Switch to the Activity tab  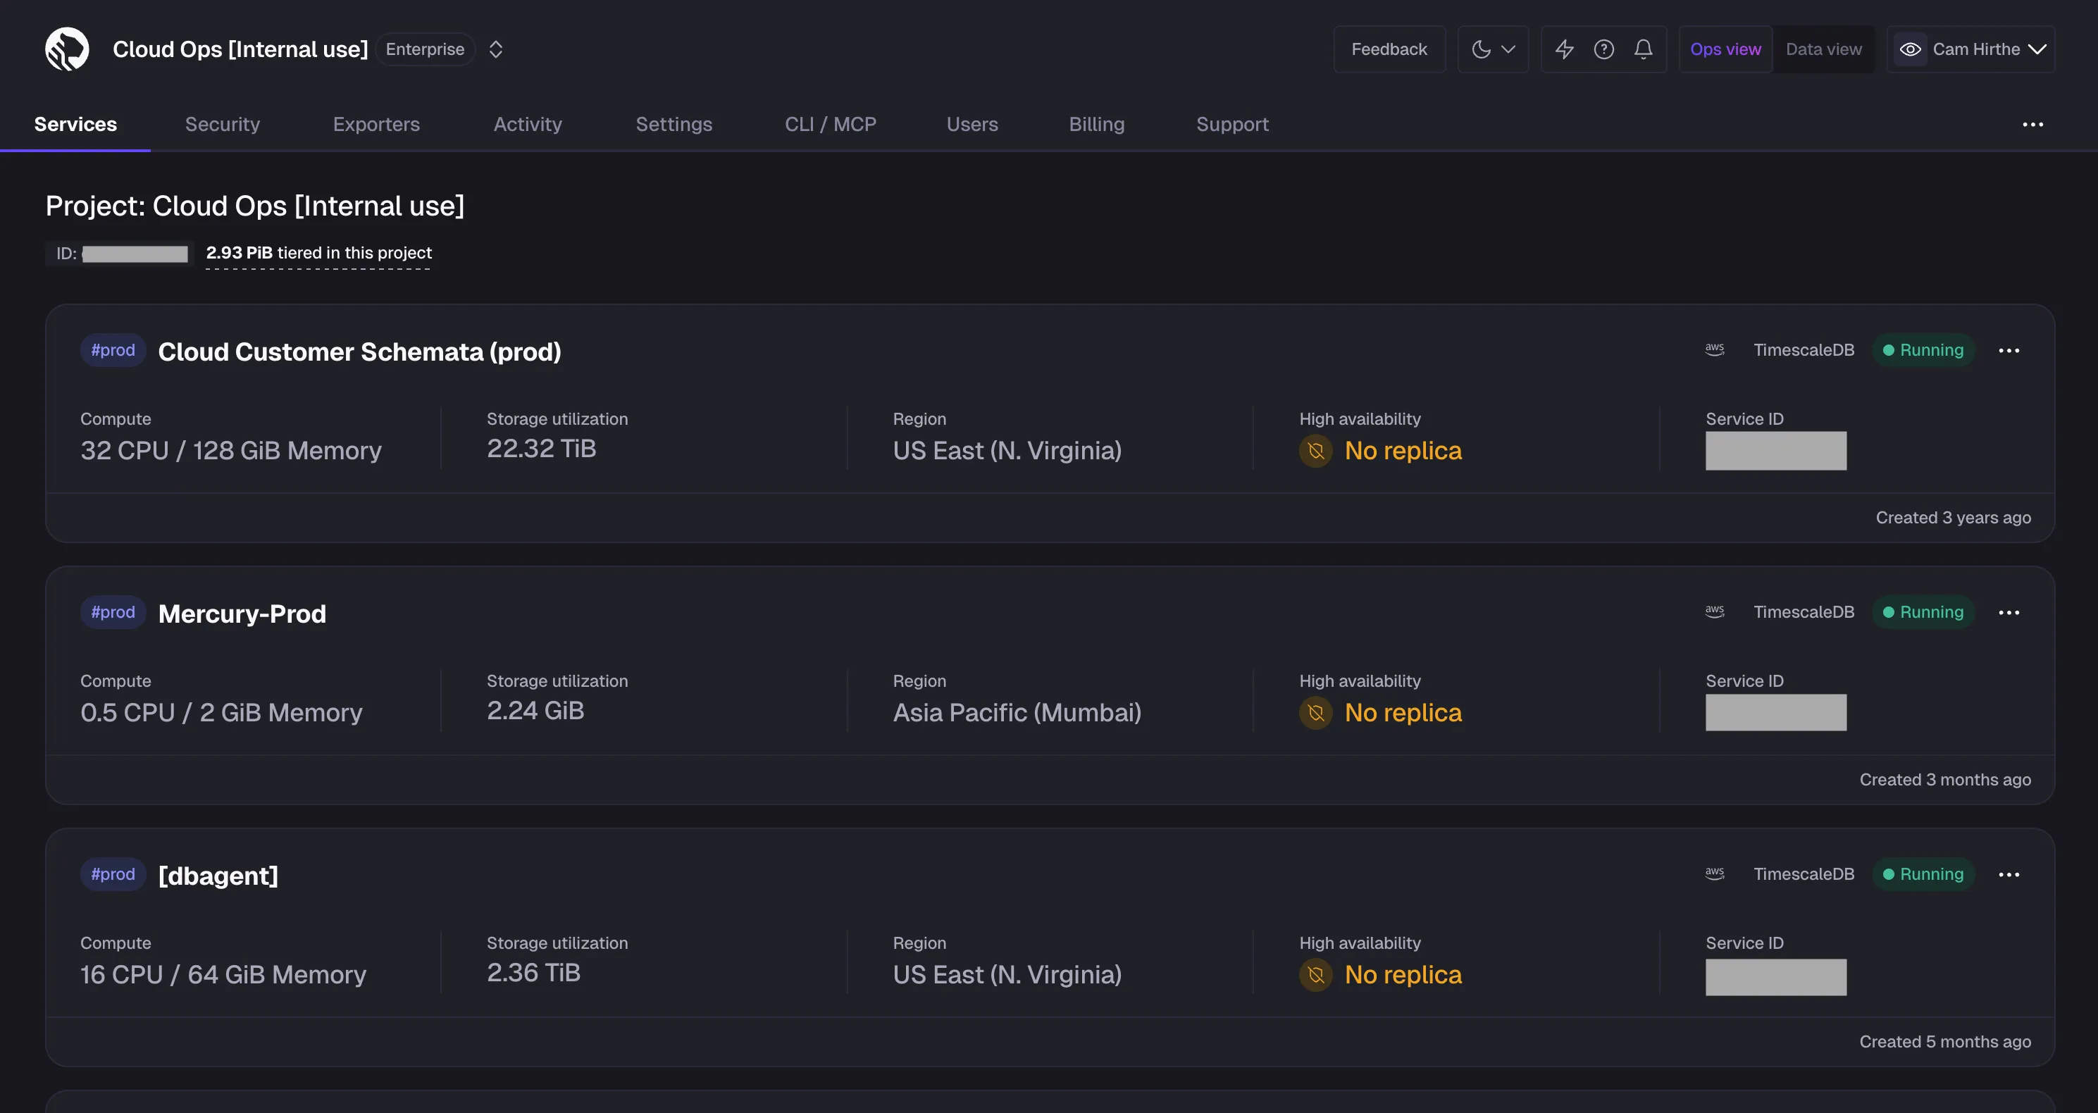coord(528,124)
